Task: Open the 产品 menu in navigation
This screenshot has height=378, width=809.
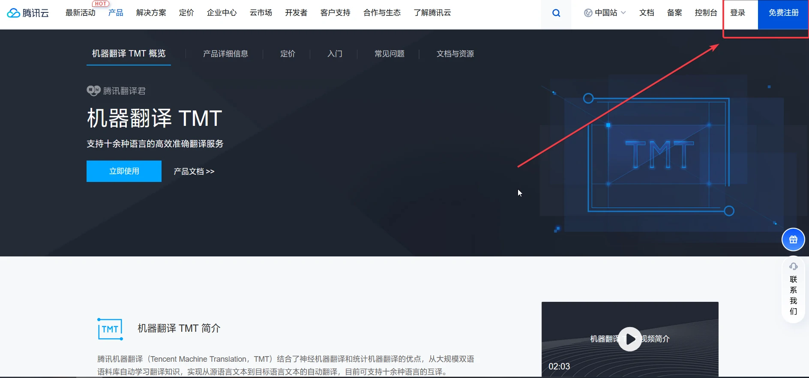Action: click(x=116, y=13)
